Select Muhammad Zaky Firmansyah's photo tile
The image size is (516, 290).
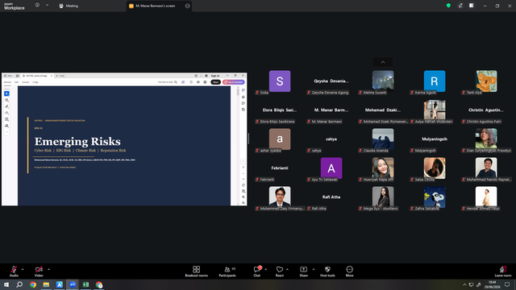coord(280,197)
